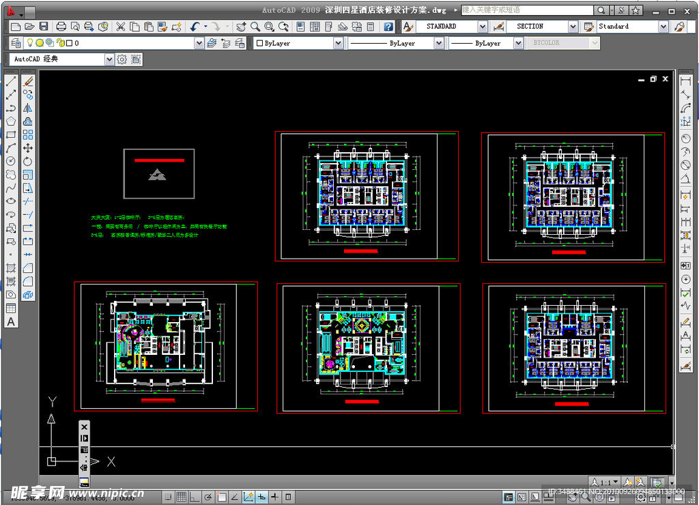Click the 1:1 annotation scale button
Viewport: 699px width, 505px height.
pyautogui.click(x=605, y=482)
